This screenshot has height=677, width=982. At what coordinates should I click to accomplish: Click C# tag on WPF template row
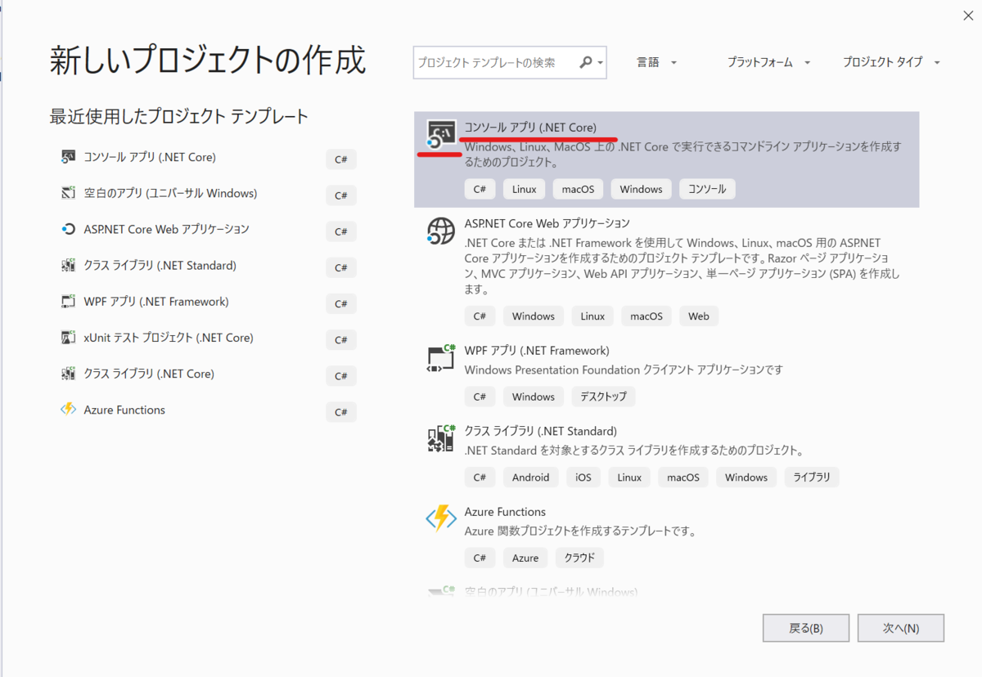[480, 397]
